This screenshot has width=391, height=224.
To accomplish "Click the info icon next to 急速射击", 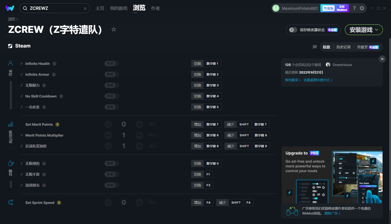I will coord(44,185).
